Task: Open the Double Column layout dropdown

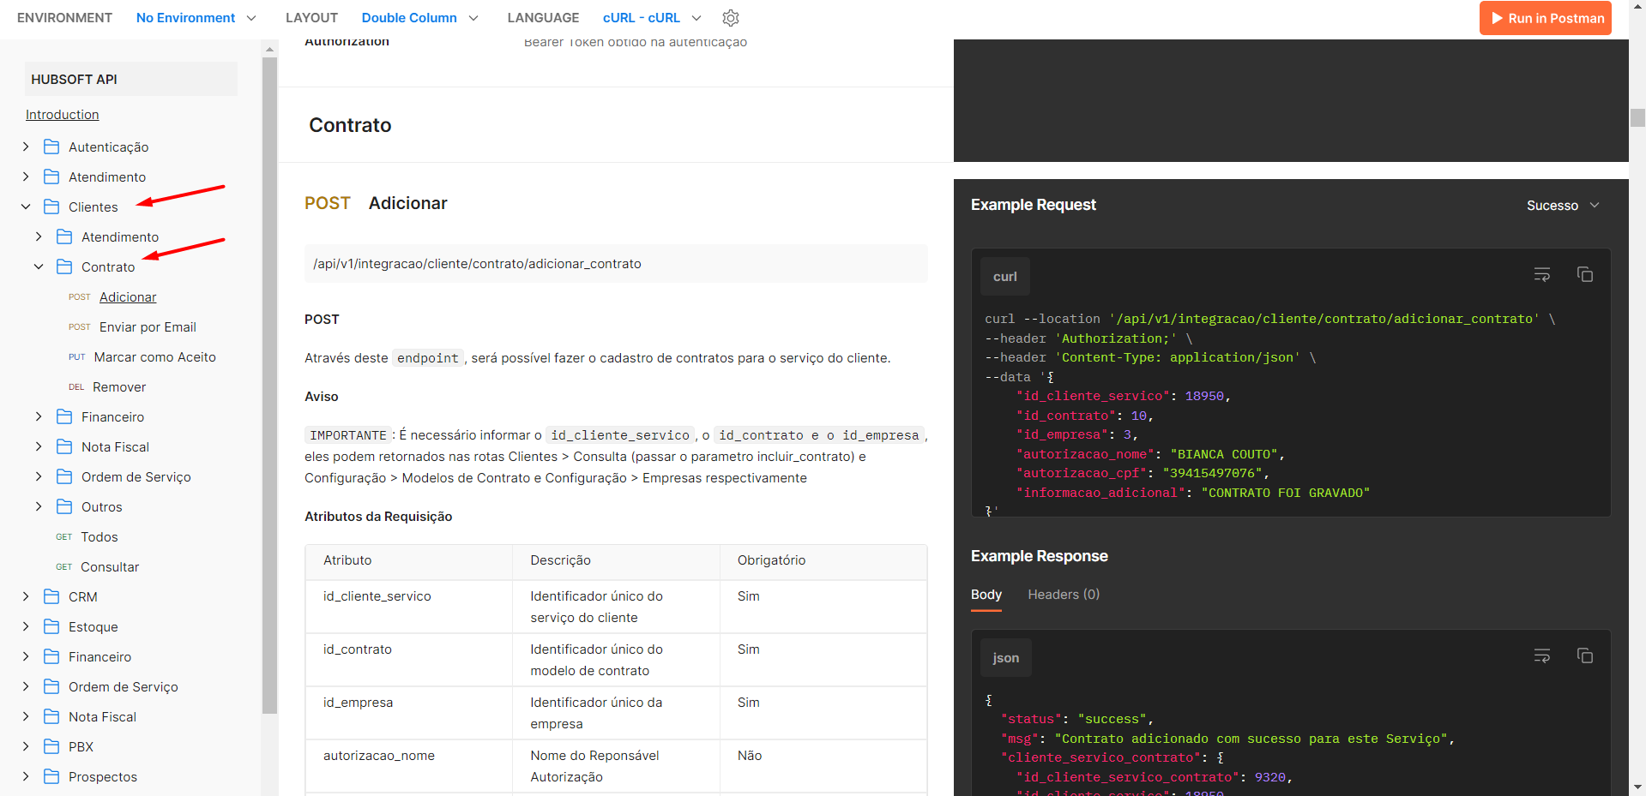Action: point(420,18)
